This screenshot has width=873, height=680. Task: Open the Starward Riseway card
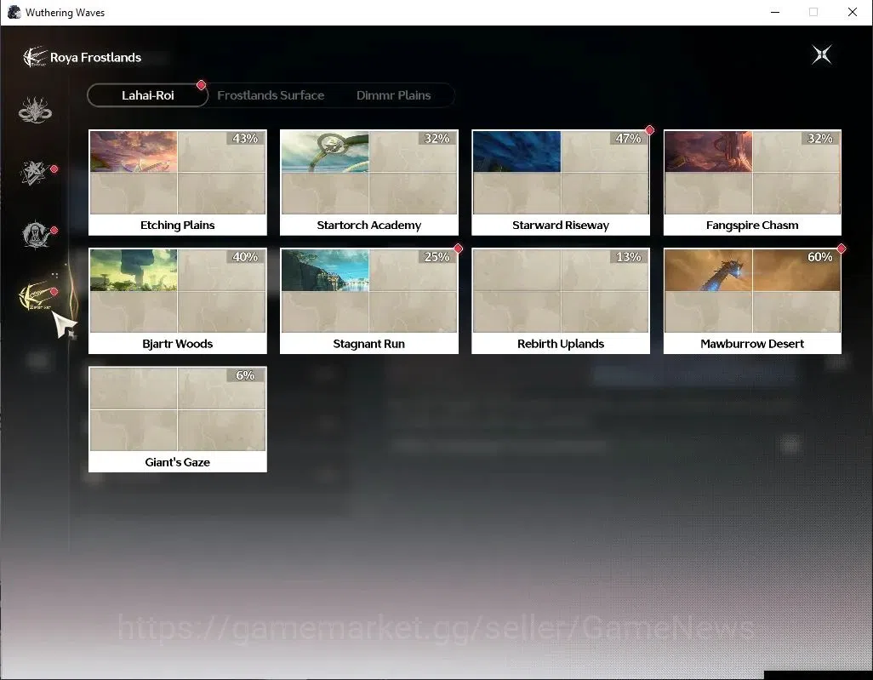tap(561, 182)
